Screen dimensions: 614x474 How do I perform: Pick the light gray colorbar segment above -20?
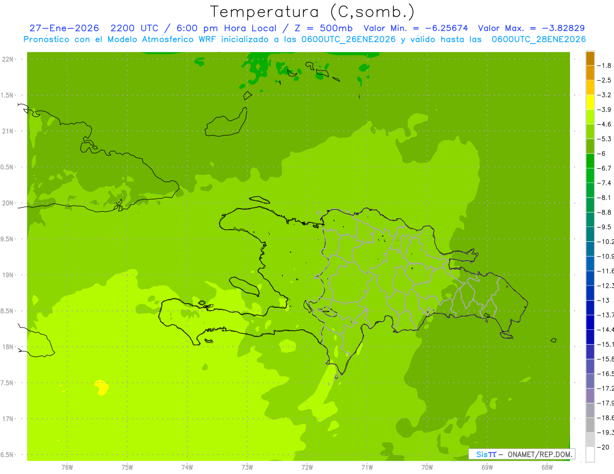pos(590,440)
